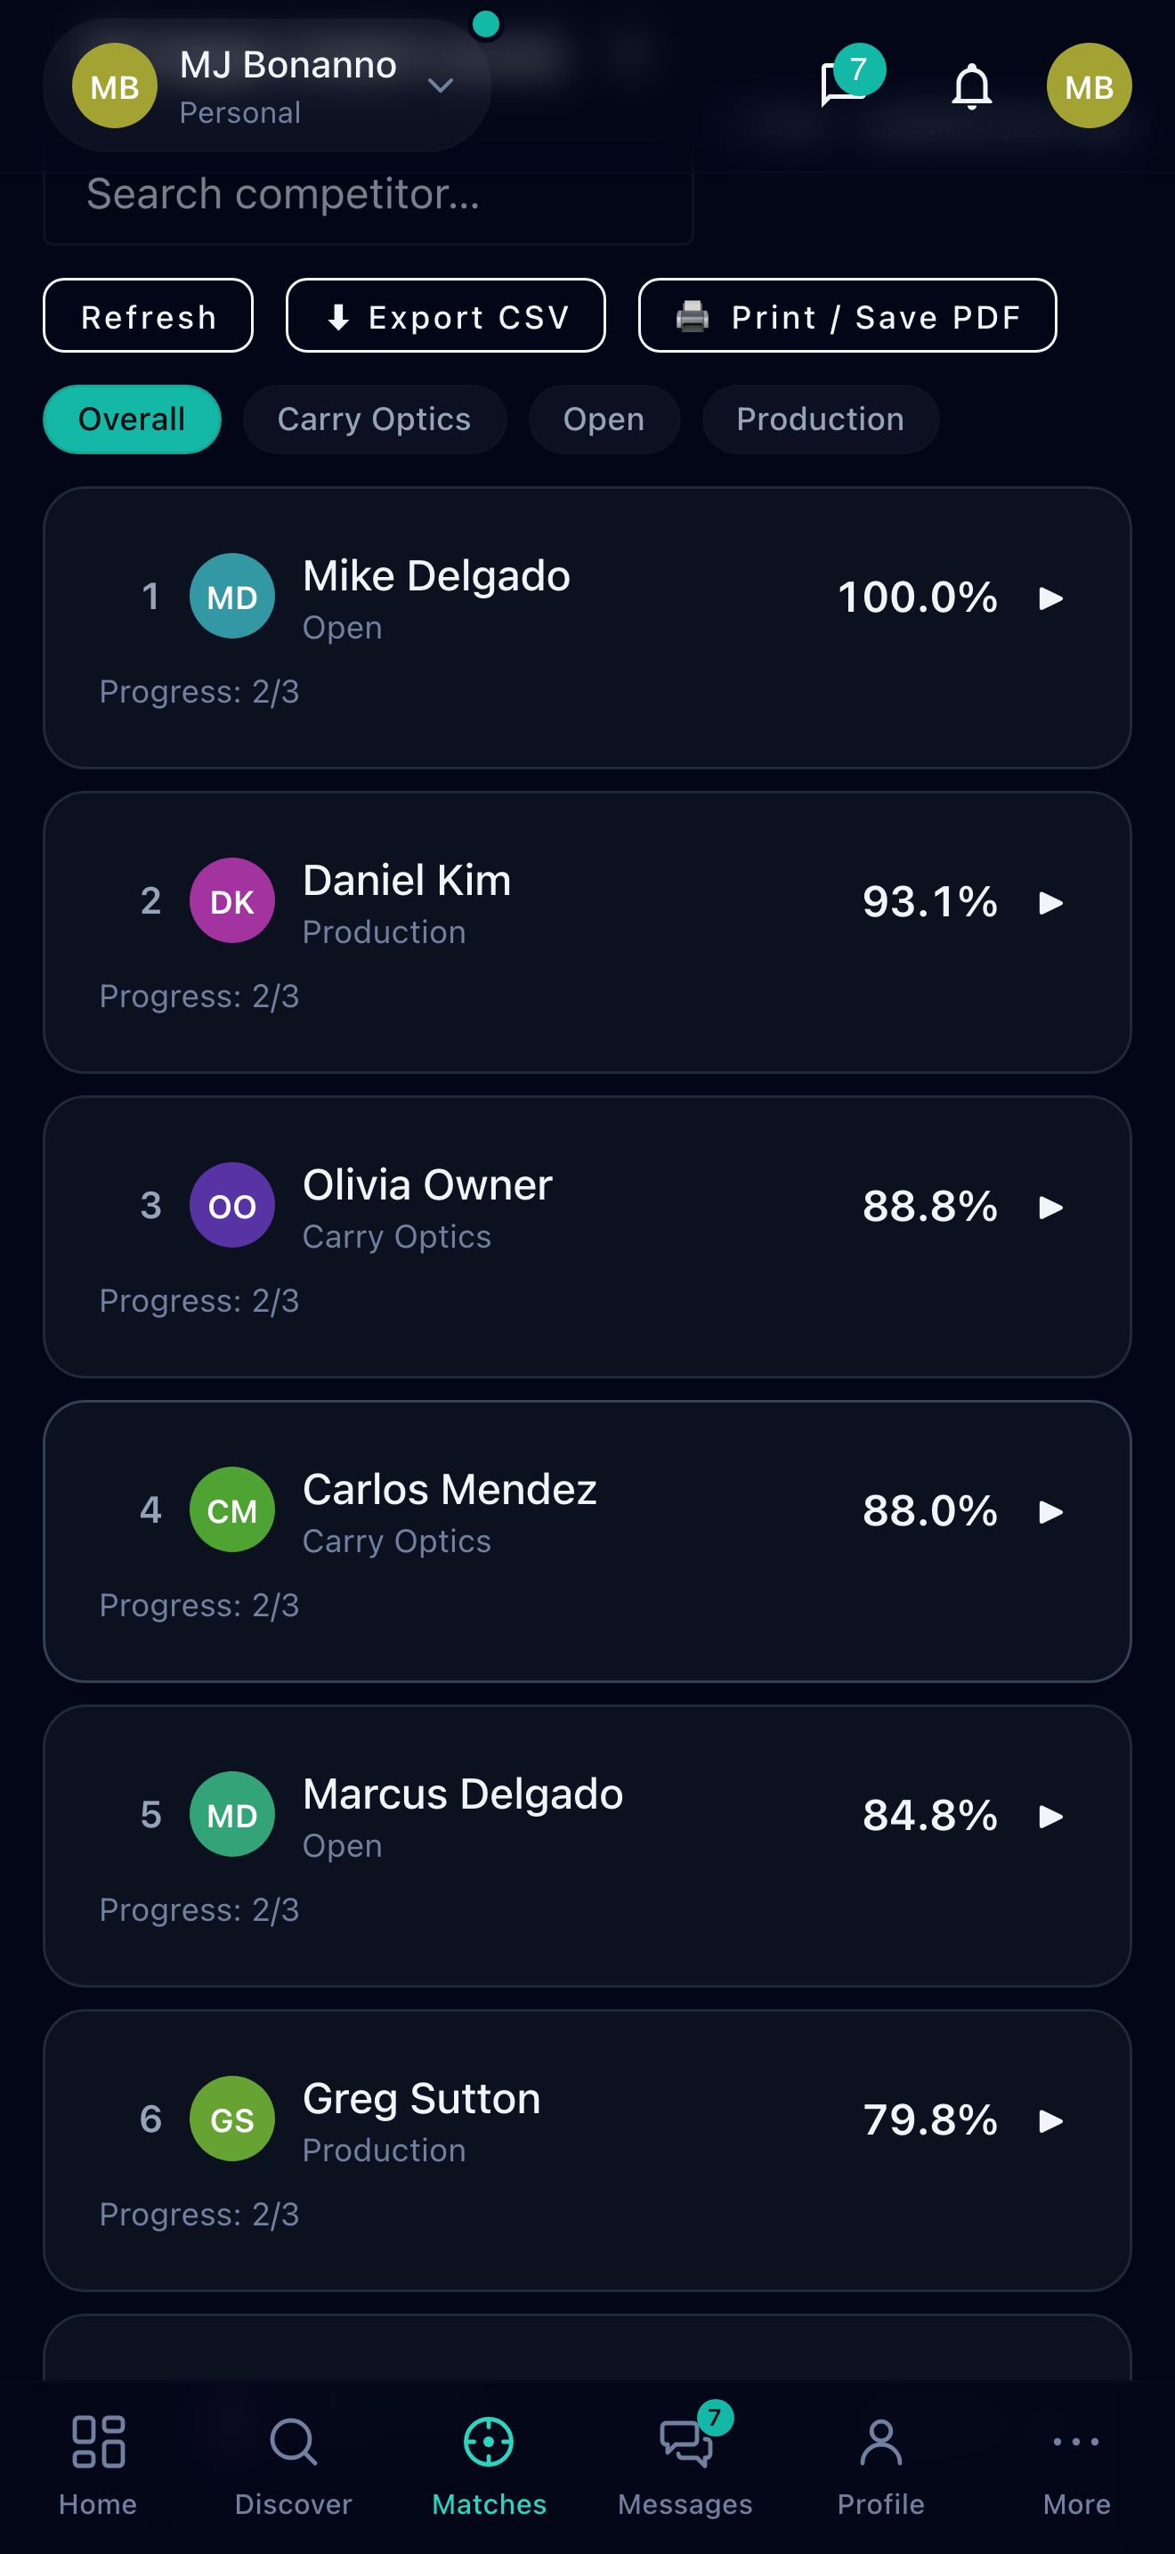Open Profile in bottom navigation
The width and height of the screenshot is (1175, 2554).
[x=880, y=2465]
